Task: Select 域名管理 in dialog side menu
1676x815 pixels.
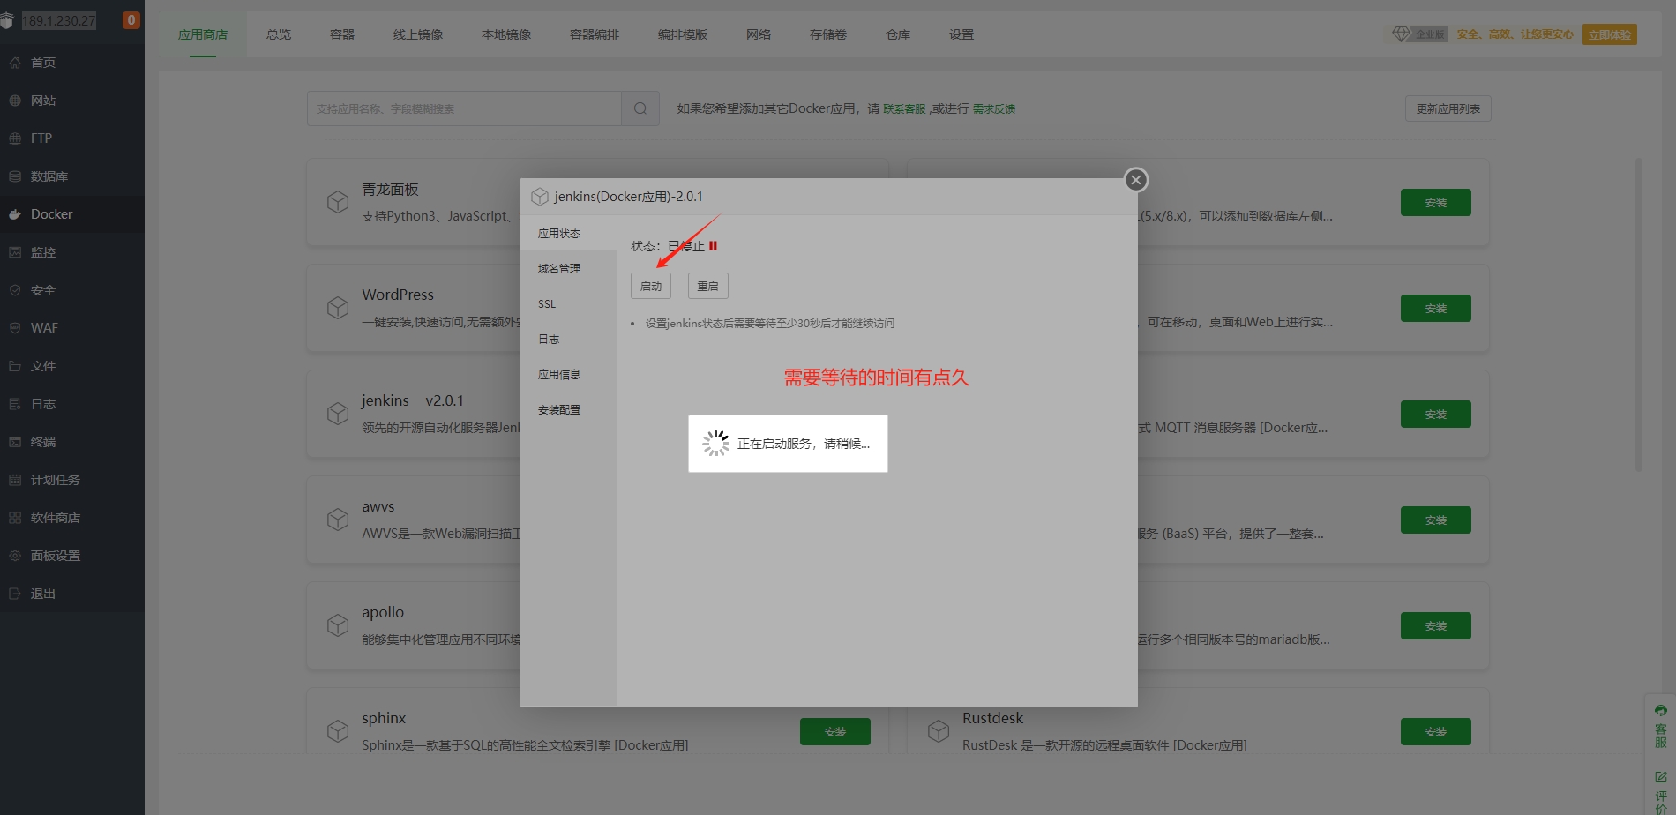Action: [x=559, y=269]
